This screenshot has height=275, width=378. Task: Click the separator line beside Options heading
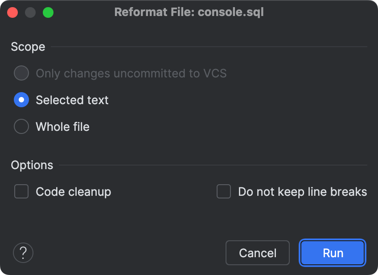[213, 165]
